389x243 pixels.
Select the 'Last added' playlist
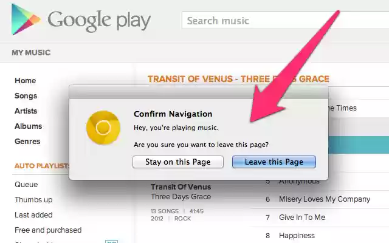[33, 214]
